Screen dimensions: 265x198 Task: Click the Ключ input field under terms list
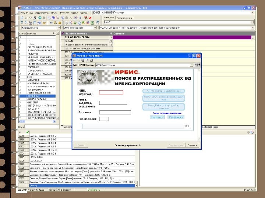tap(41, 127)
